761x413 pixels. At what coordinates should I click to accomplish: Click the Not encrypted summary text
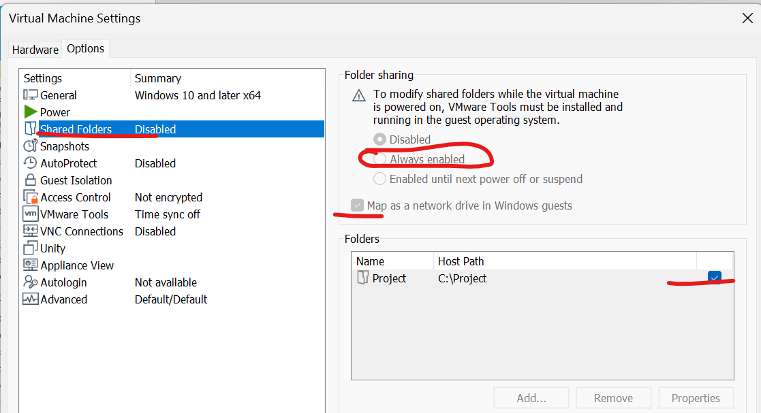click(x=168, y=197)
